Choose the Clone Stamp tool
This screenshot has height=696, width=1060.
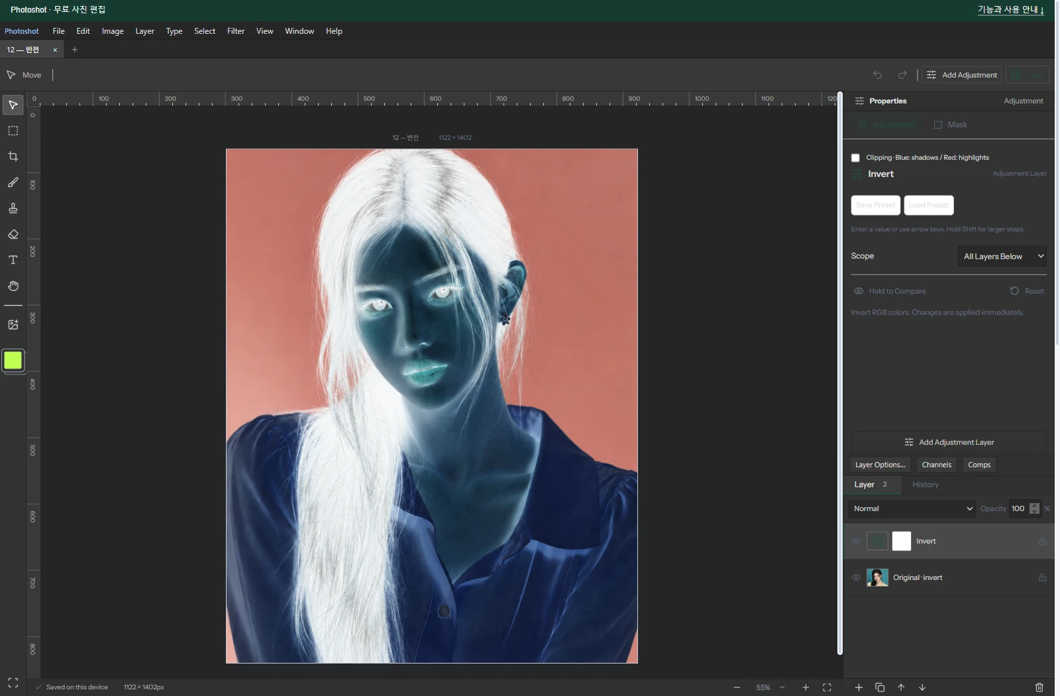point(13,208)
